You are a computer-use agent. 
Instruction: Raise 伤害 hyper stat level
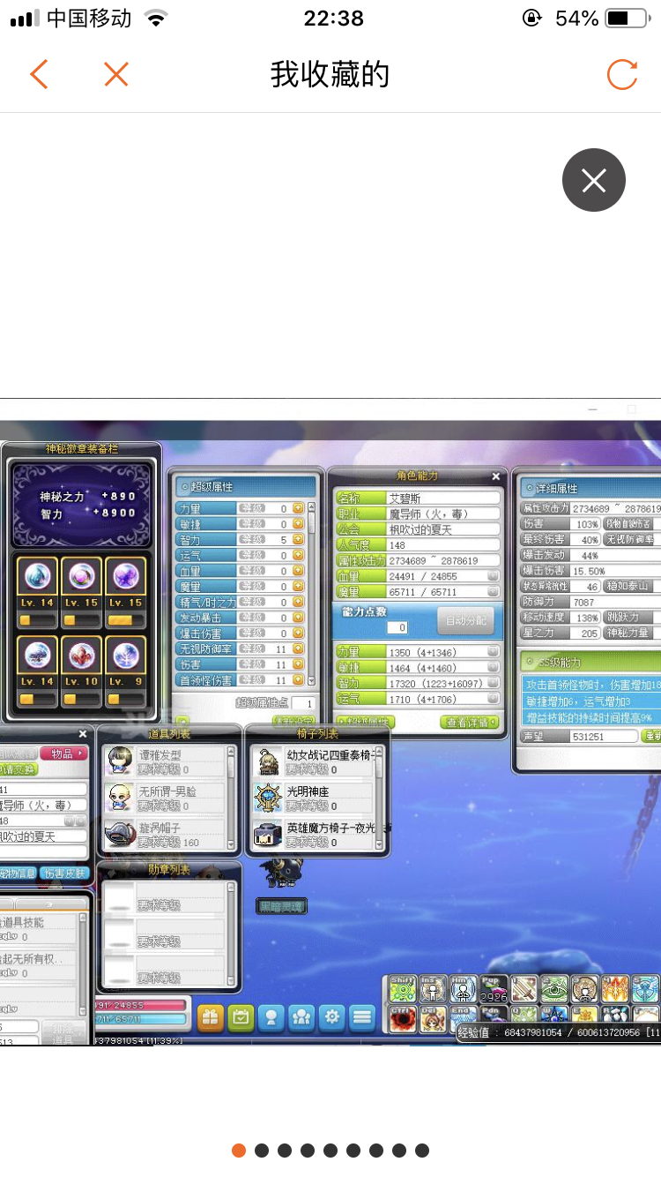coord(298,664)
